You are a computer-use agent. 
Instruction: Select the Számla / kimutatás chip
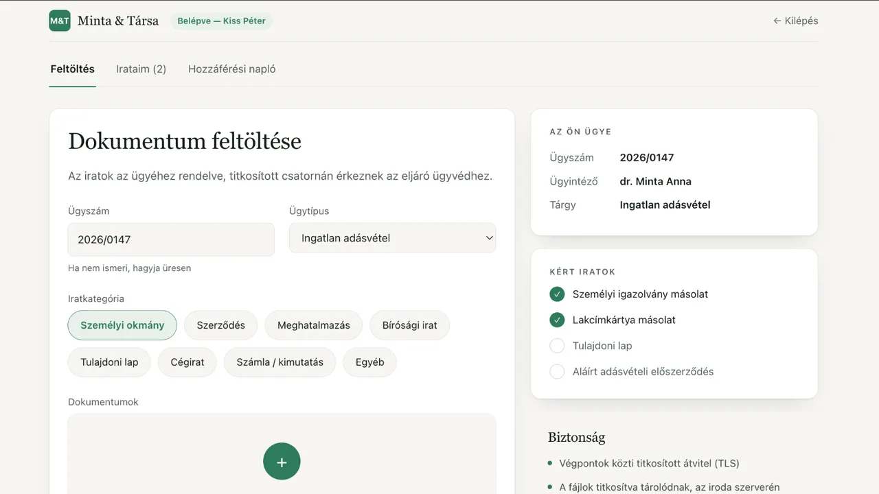point(279,362)
